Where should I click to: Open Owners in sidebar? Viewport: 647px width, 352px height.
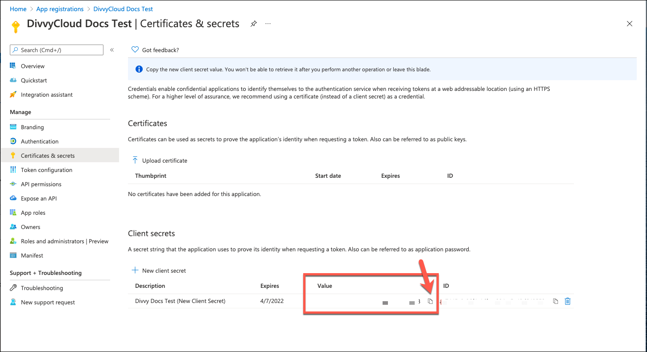pos(30,227)
